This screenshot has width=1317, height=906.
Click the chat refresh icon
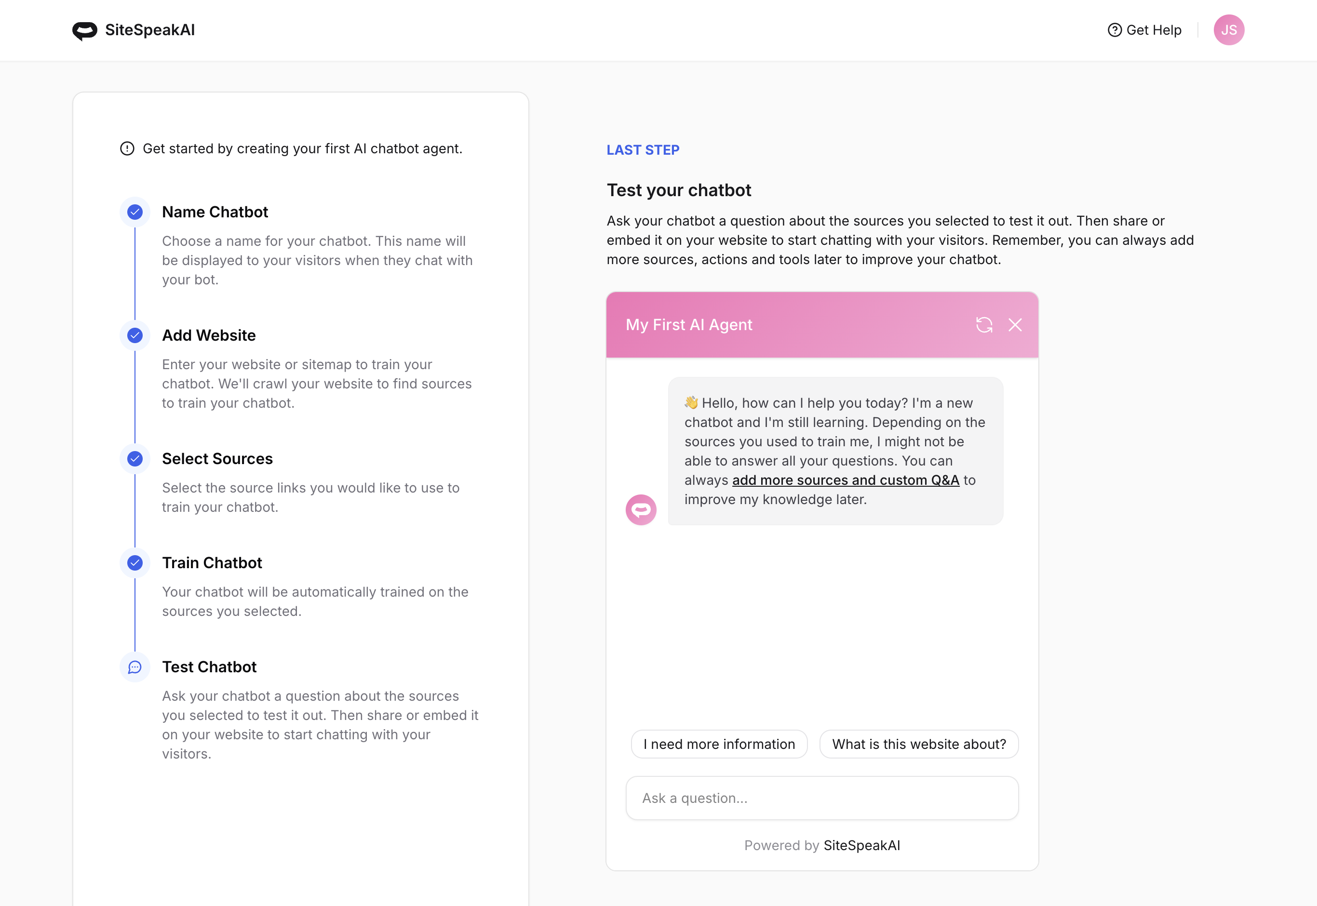click(984, 325)
